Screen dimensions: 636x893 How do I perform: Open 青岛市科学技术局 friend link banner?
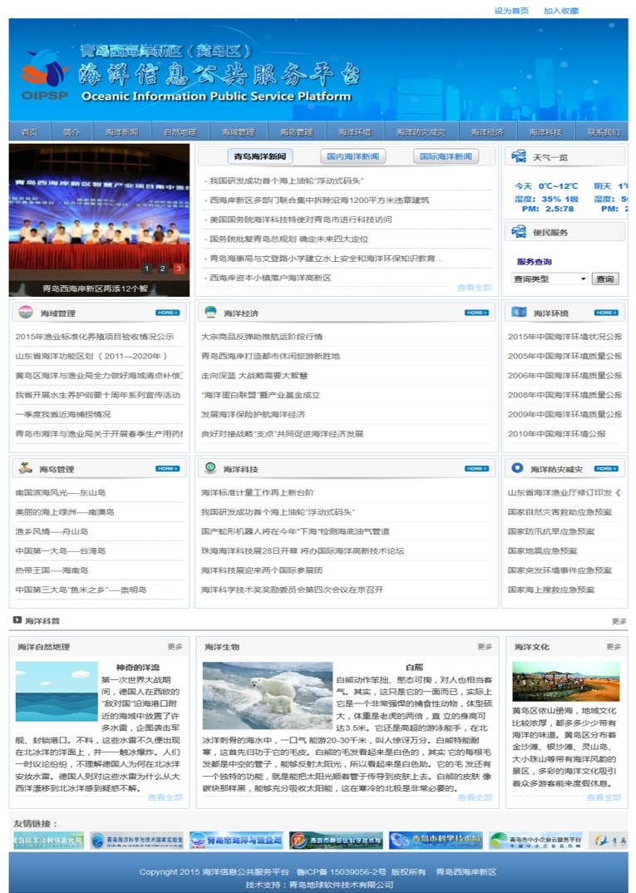click(436, 840)
